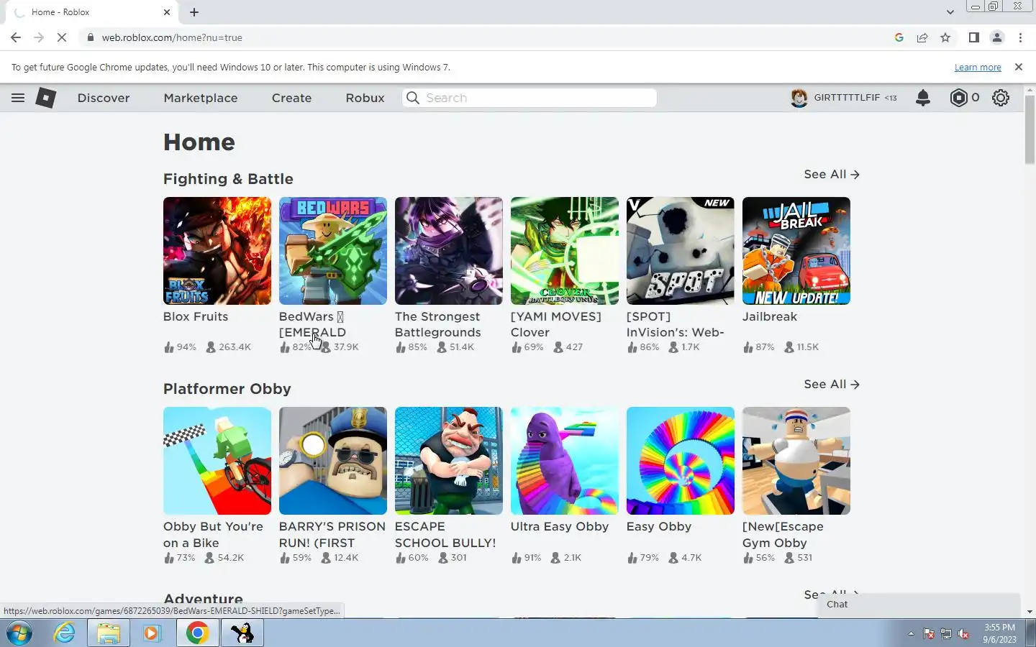Click the volume icon in system tray

click(x=963, y=634)
